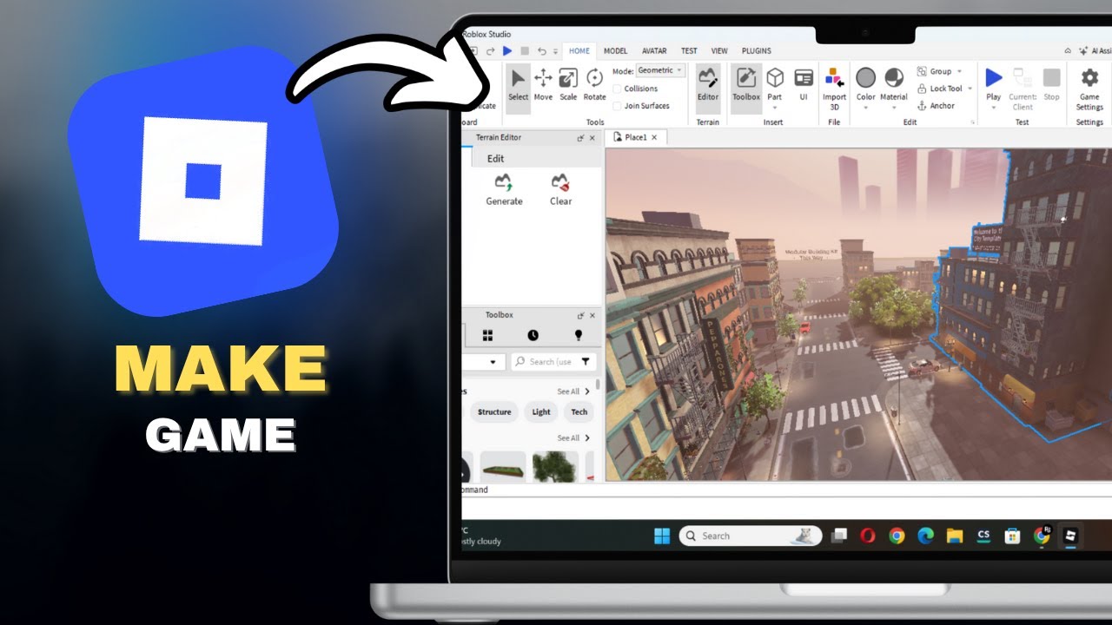Click the Toolbox search filter icon
This screenshot has height=625, width=1112.
pyautogui.click(x=586, y=362)
